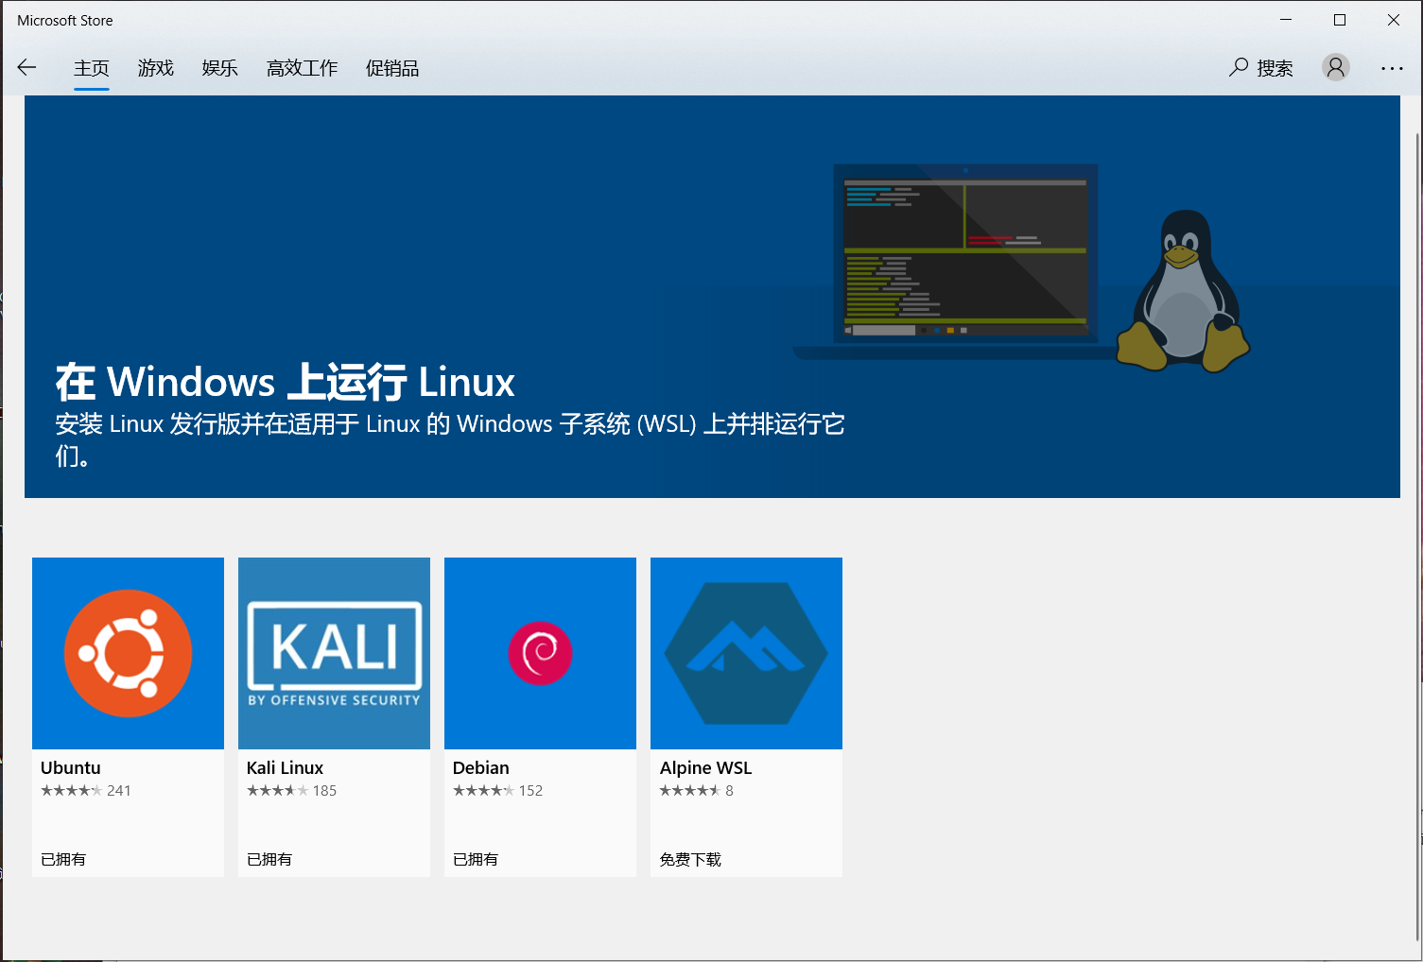
Task: Open the Alpine WSL mountain logo tile
Action: (x=746, y=653)
